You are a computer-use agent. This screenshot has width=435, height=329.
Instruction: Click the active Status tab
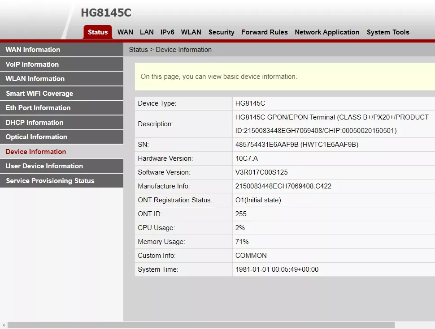click(98, 32)
